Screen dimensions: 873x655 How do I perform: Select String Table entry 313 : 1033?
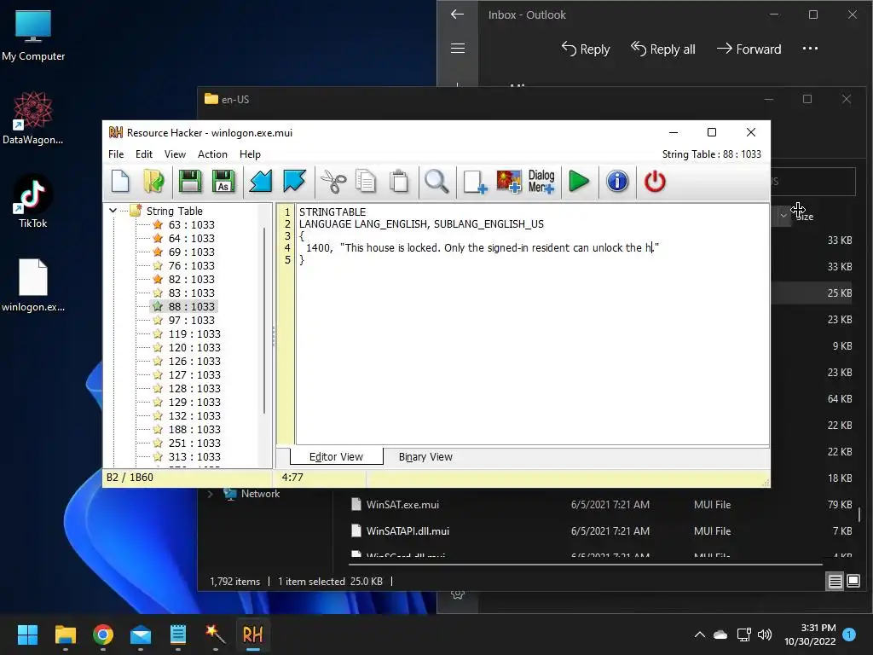194,457
